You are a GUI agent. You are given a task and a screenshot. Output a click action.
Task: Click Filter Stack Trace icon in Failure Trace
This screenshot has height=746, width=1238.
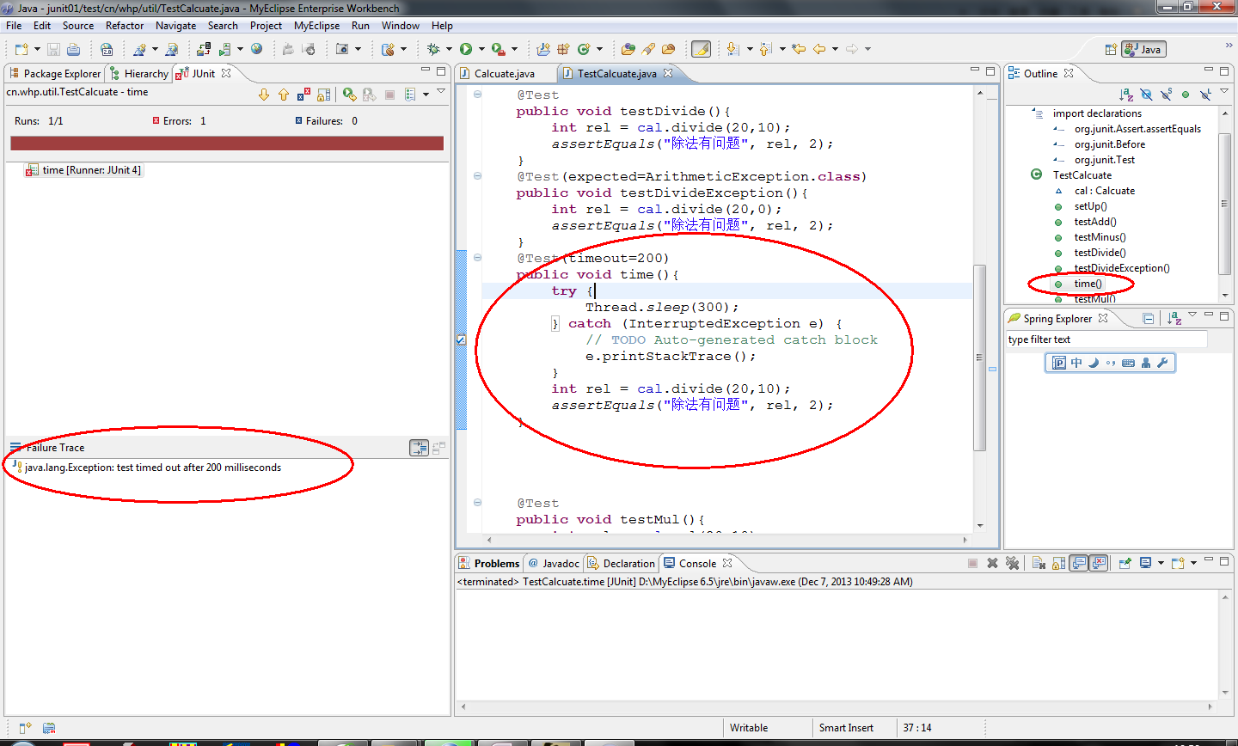(x=419, y=448)
